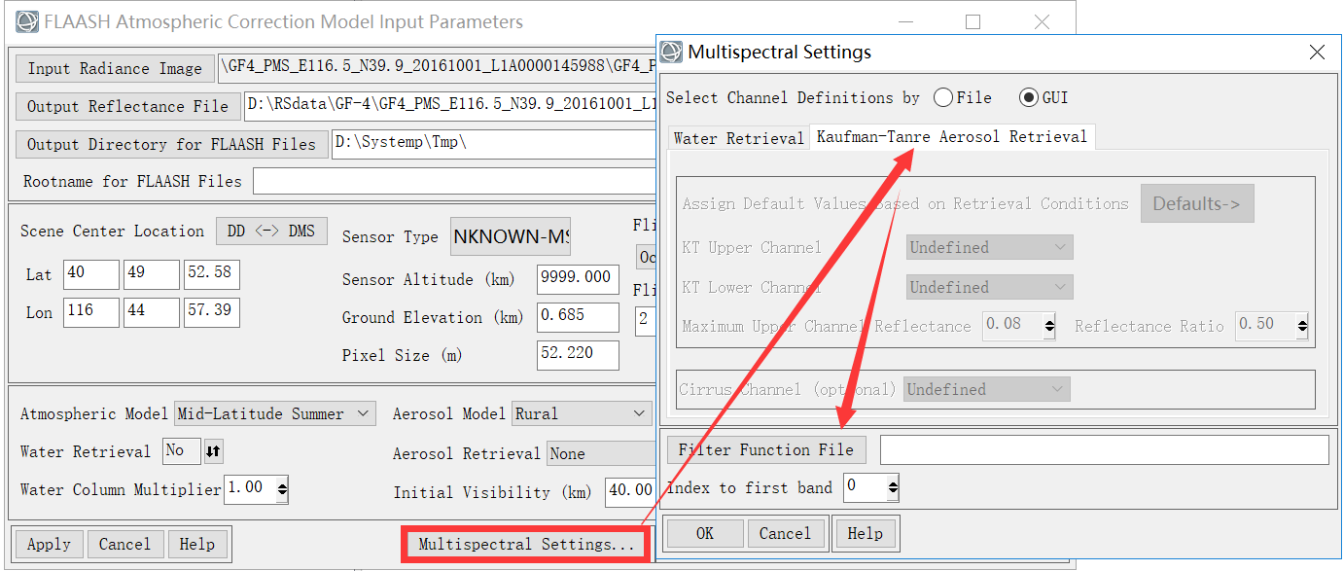Select GUI for channel definitions
This screenshot has height=571, width=1344.
click(x=1028, y=97)
